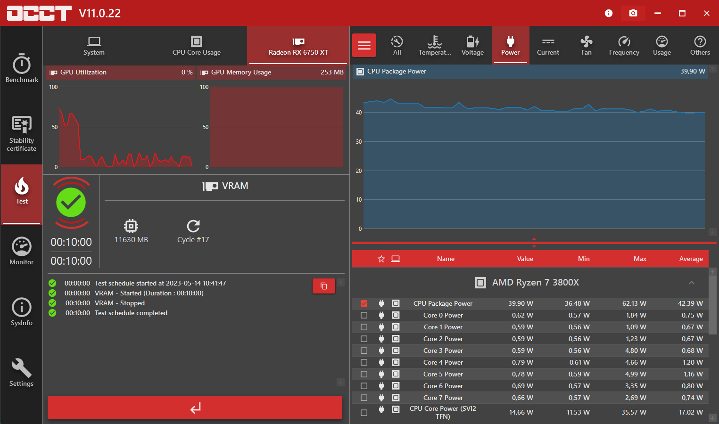This screenshot has height=424, width=719.
Task: Click the AMD Ryzen 7 3800X CPU icon
Action: click(480, 283)
